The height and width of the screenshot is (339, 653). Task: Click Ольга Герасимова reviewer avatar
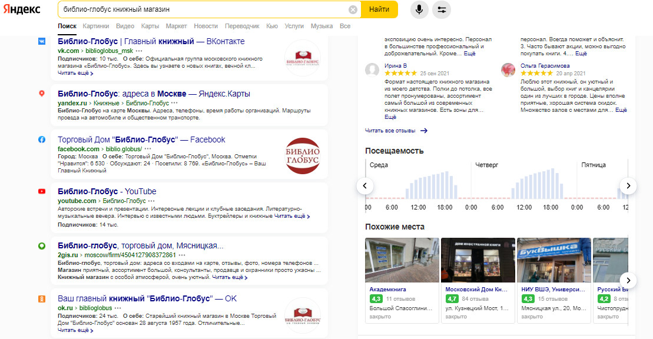[x=508, y=70]
